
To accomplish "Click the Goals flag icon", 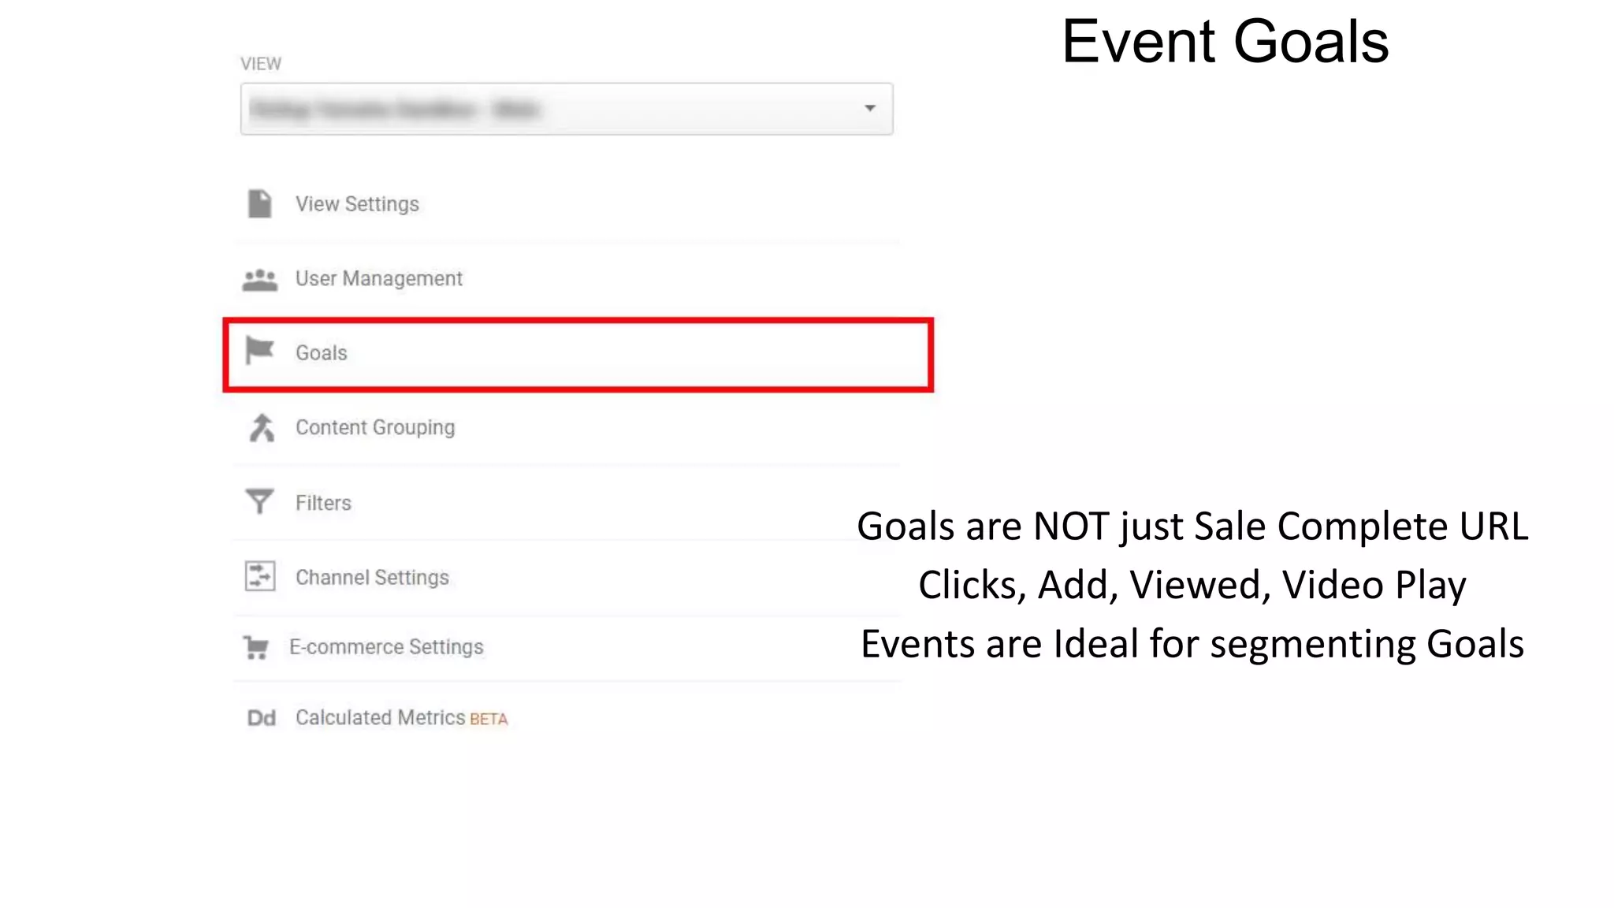I will pyautogui.click(x=259, y=351).
